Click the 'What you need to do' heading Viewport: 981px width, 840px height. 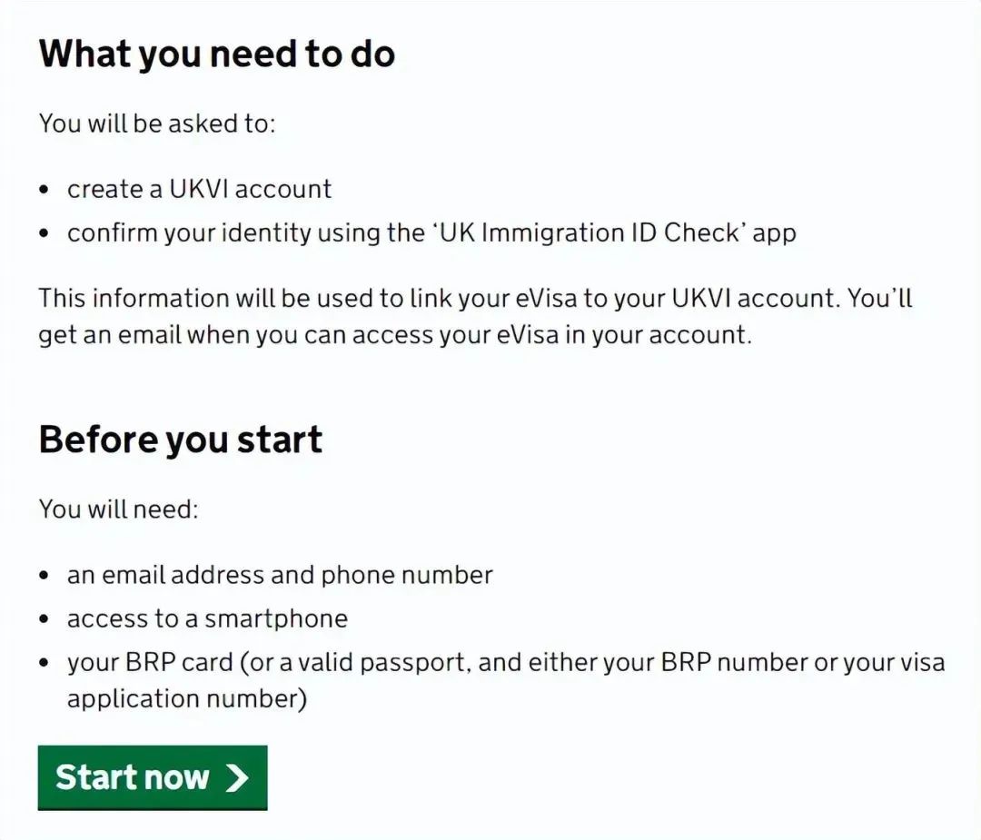(216, 54)
